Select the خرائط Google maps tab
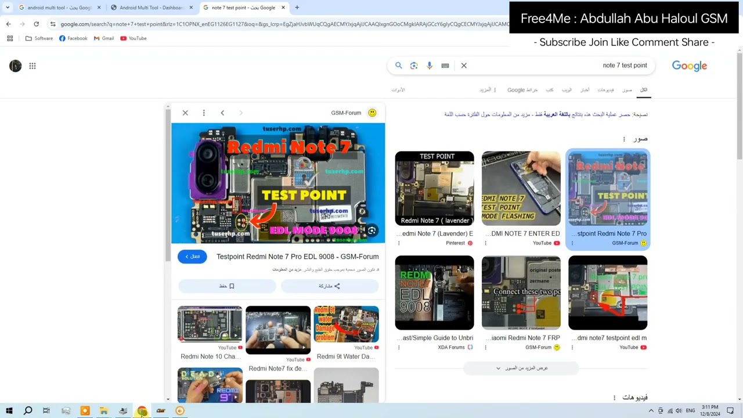743x418 pixels. [x=522, y=90]
